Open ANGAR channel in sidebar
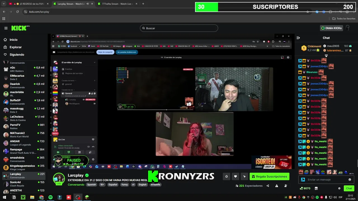Viewport: 358px width, 201px height. [24, 143]
